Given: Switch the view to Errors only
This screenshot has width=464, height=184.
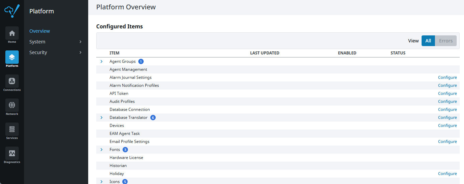Looking at the screenshot, I should coord(446,41).
